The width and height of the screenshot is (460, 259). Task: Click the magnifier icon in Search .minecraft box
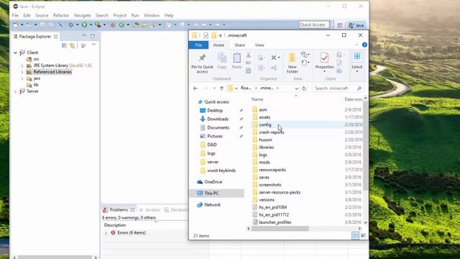point(359,88)
